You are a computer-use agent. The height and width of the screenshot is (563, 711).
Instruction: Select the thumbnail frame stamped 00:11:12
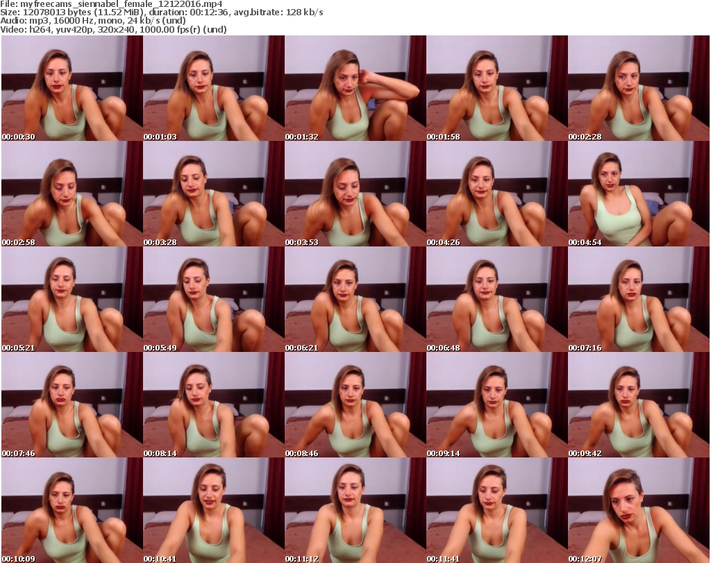[x=355, y=510]
